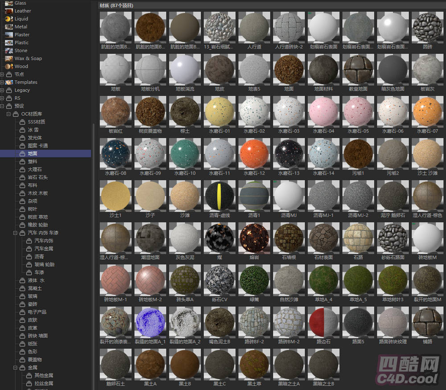446x390 pixels.
Task: Choose the pink 水磨石-04 material preview
Action: pyautogui.click(x=323, y=112)
